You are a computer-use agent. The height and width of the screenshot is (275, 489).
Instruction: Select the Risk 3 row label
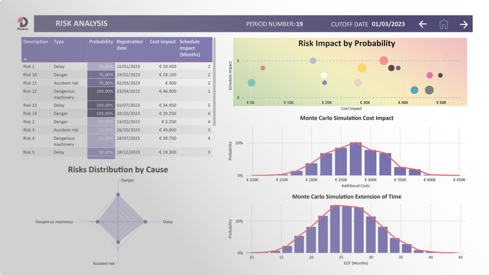pyautogui.click(x=29, y=130)
